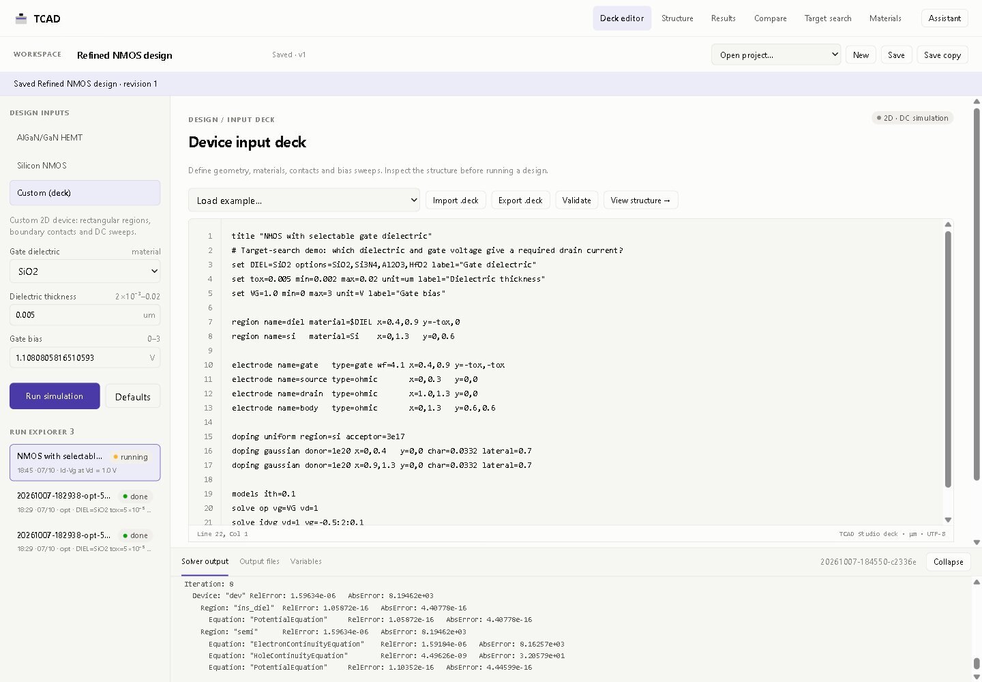
Task: Open the Results tab
Action: click(723, 18)
